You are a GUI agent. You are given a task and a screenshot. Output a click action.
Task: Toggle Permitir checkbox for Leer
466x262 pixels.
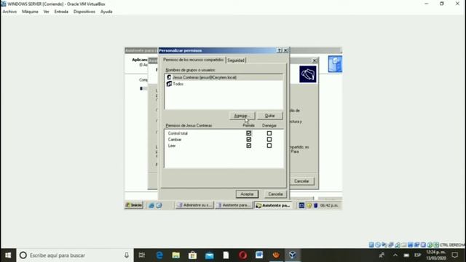pos(249,146)
